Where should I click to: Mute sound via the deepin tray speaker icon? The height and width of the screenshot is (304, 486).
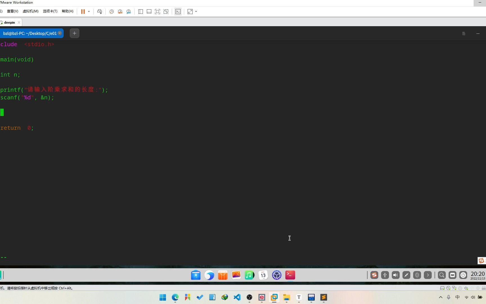click(x=395, y=275)
